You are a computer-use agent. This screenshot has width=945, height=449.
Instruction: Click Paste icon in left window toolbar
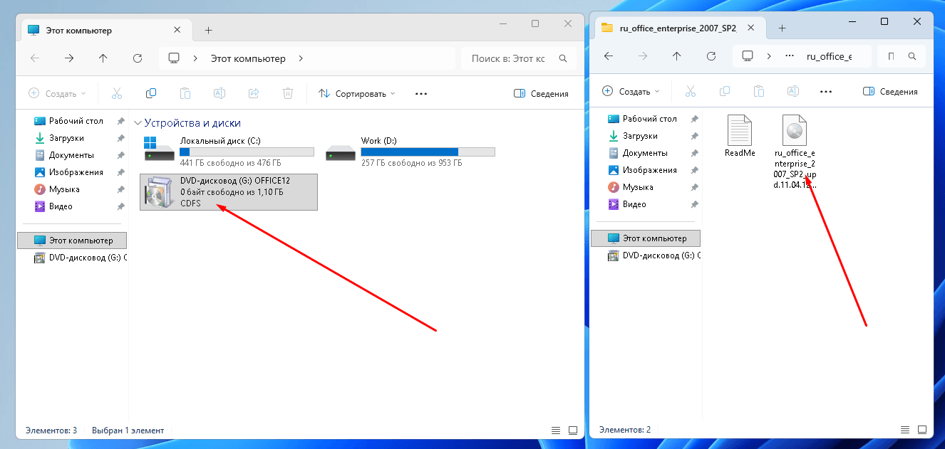185,93
